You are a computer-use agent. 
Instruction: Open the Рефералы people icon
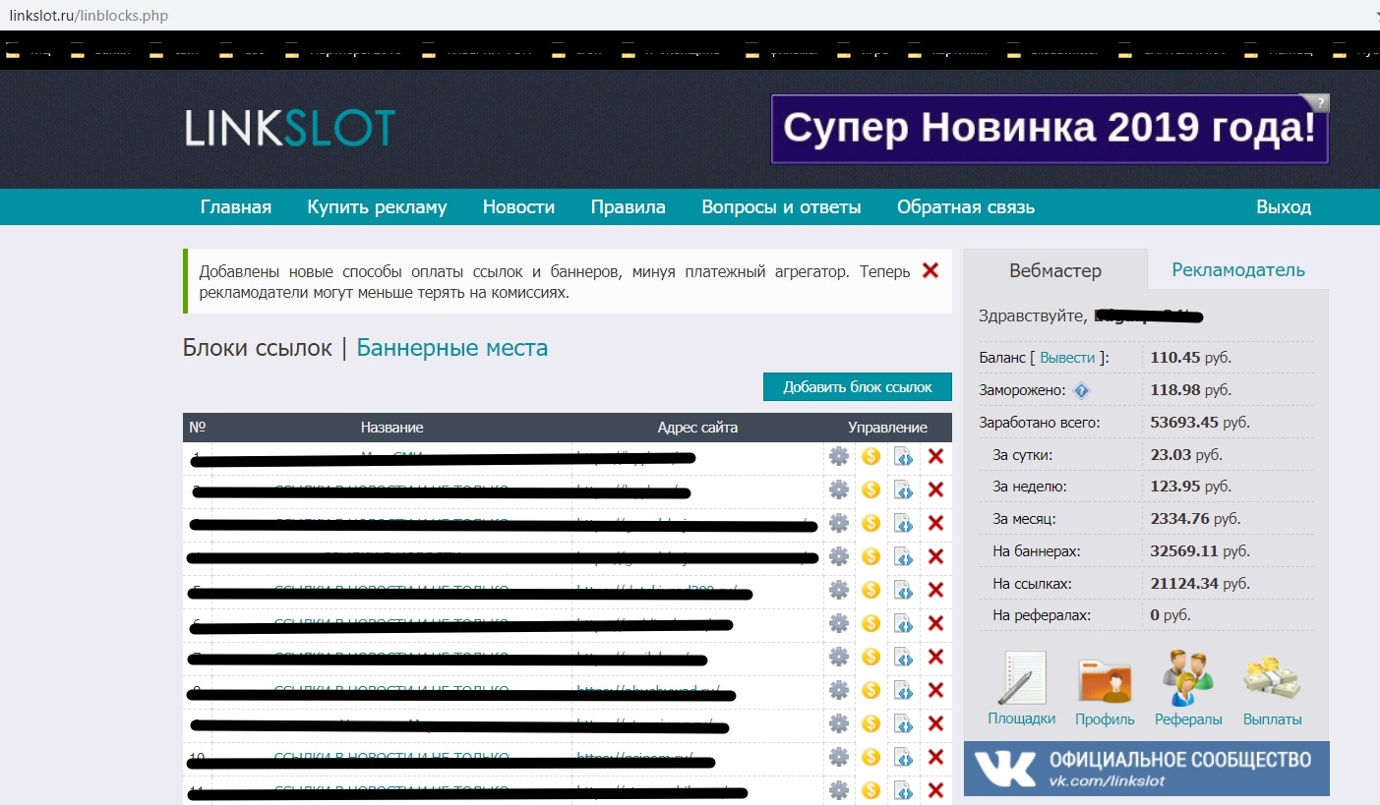(x=1188, y=678)
